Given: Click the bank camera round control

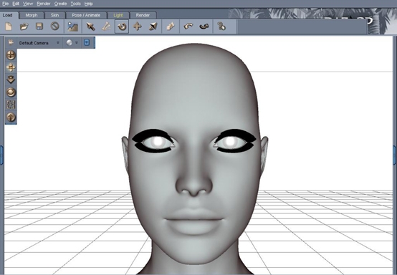Looking at the screenshot, I should [x=11, y=92].
